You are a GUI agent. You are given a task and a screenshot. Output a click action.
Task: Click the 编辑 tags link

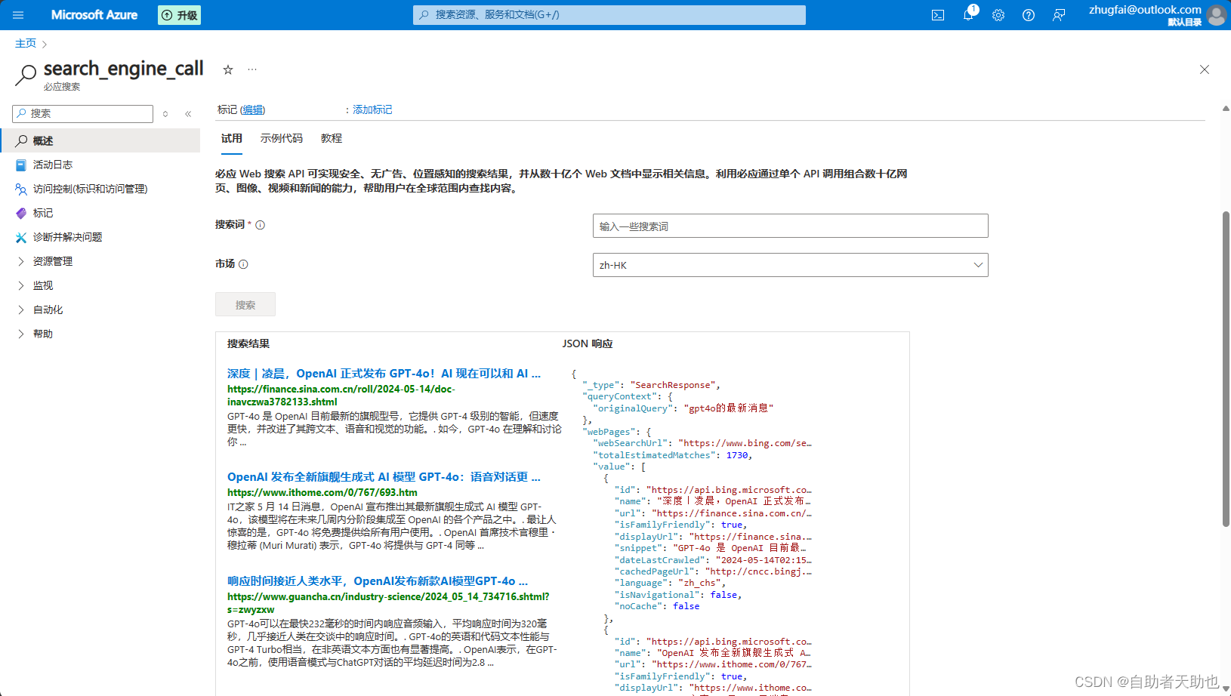pos(253,110)
